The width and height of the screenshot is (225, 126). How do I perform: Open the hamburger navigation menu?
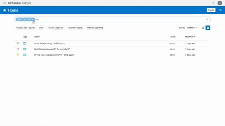click(5, 3)
